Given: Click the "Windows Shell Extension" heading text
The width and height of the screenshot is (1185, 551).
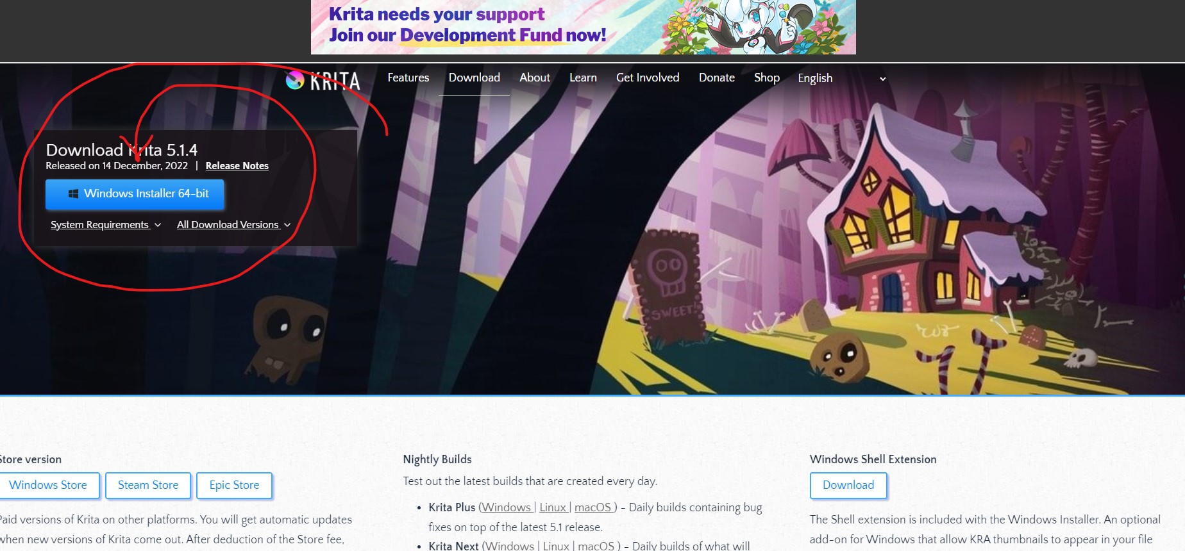Looking at the screenshot, I should point(873,459).
